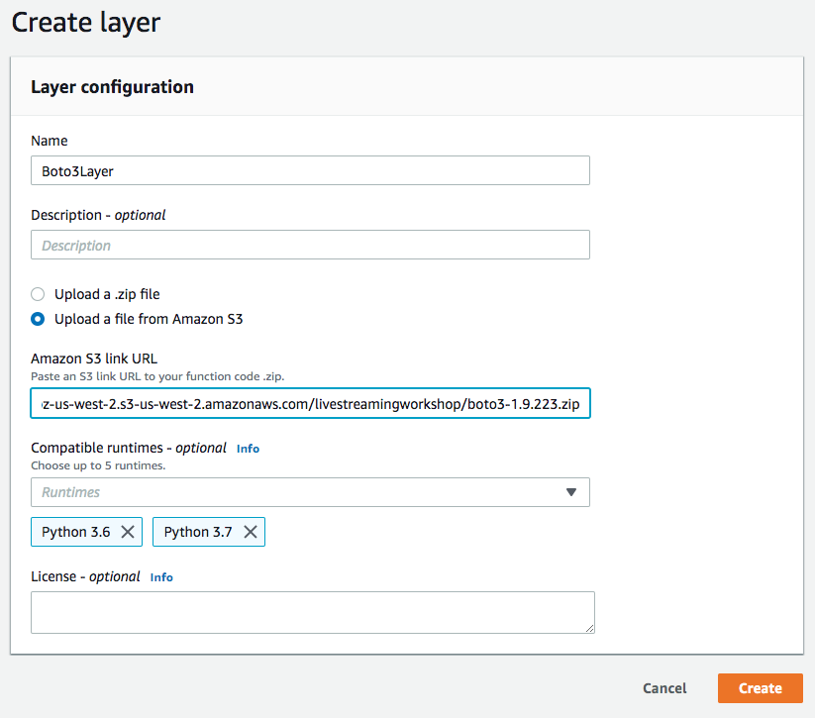
Task: Select Upload a .zip file option
Action: pos(38,294)
